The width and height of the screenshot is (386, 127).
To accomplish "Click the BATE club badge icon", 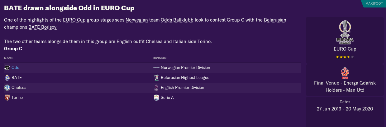I will 7,78.
